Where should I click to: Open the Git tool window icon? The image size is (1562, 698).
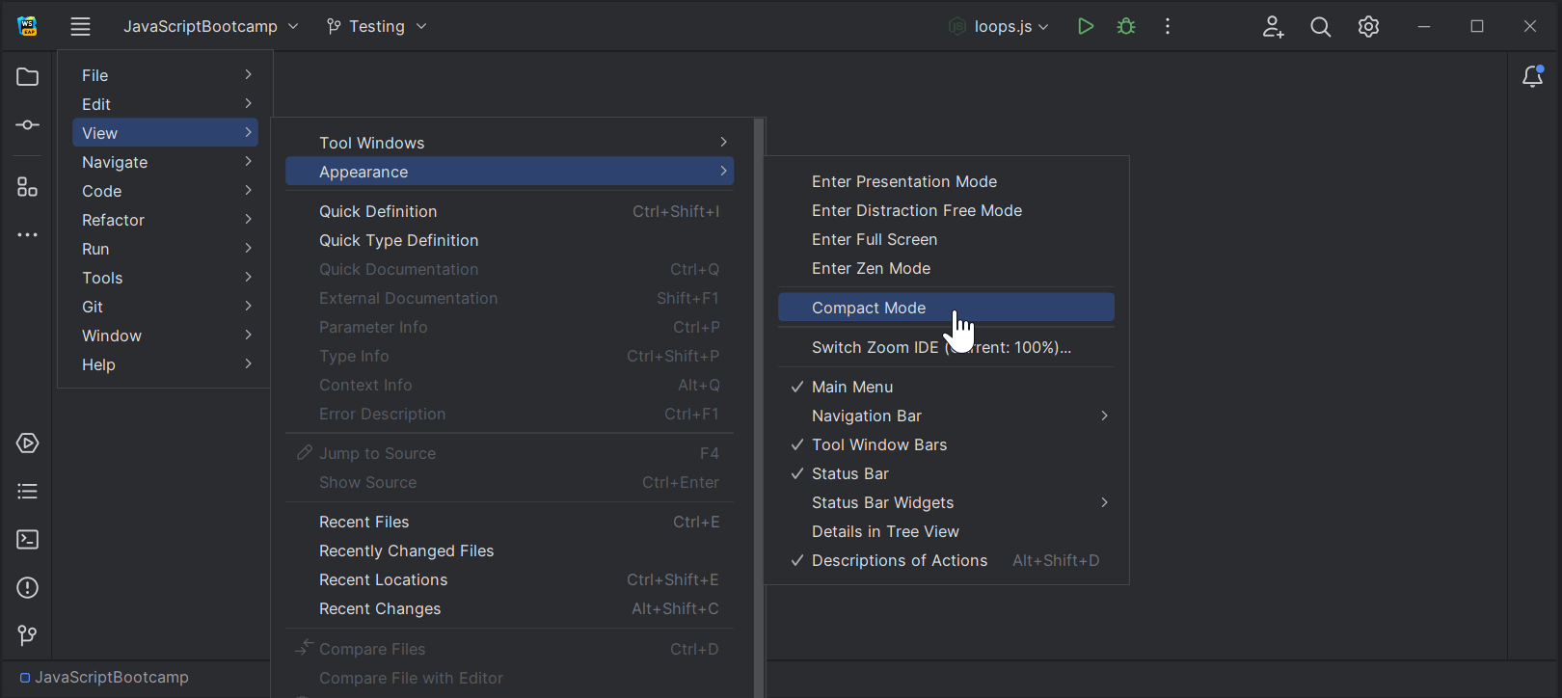pyautogui.click(x=27, y=635)
